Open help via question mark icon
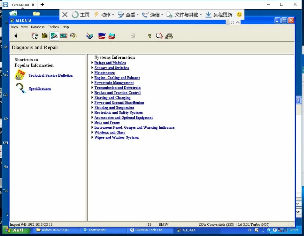 [x=150, y=36]
